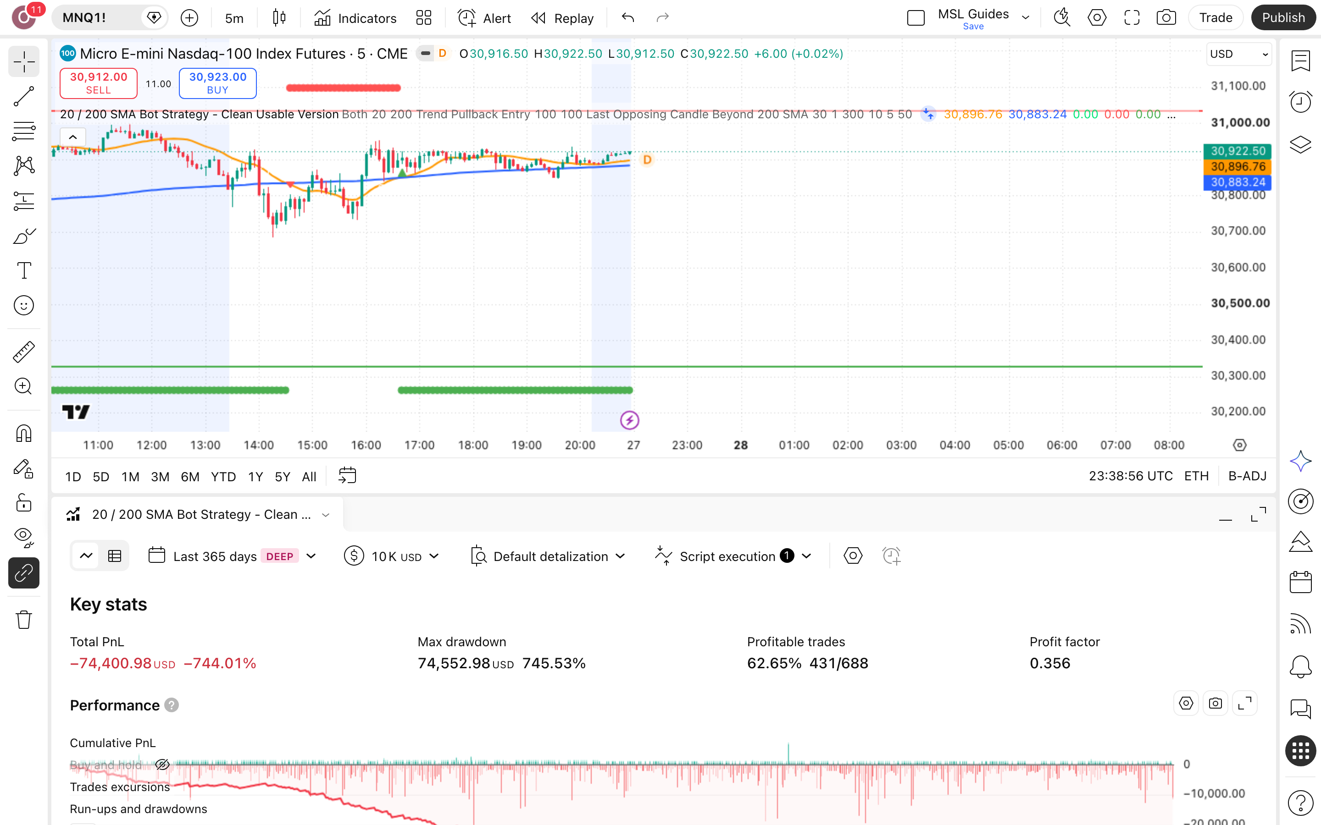
Task: Select the text annotation tool
Action: click(x=23, y=270)
